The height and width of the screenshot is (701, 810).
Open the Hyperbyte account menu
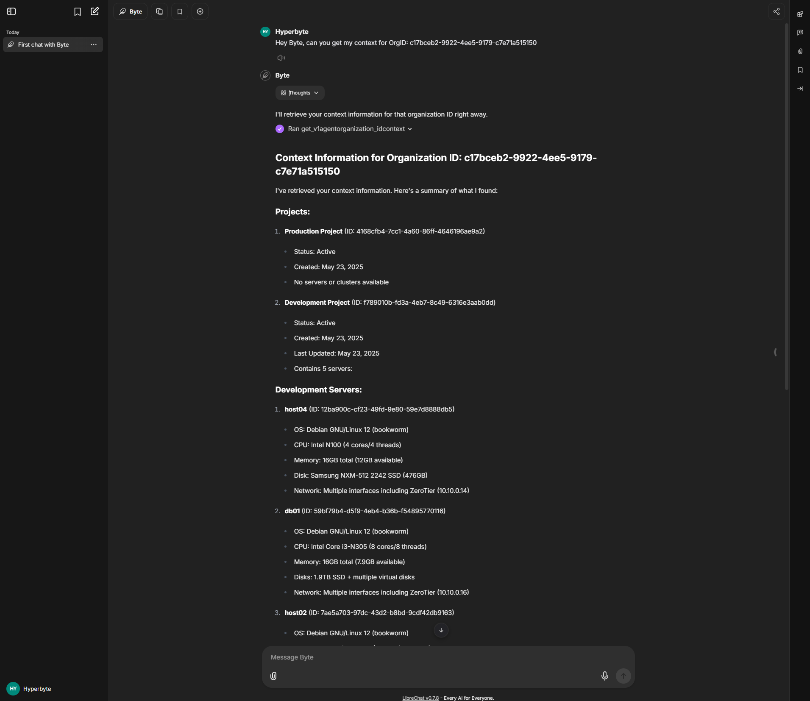tap(29, 689)
